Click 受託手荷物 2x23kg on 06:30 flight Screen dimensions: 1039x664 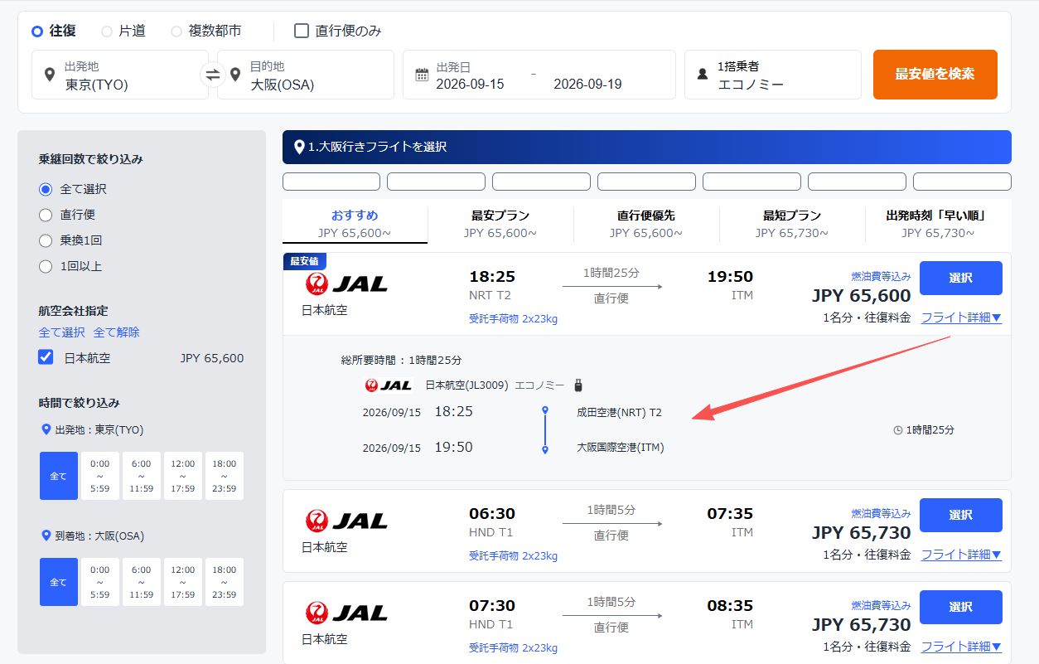pyautogui.click(x=513, y=555)
